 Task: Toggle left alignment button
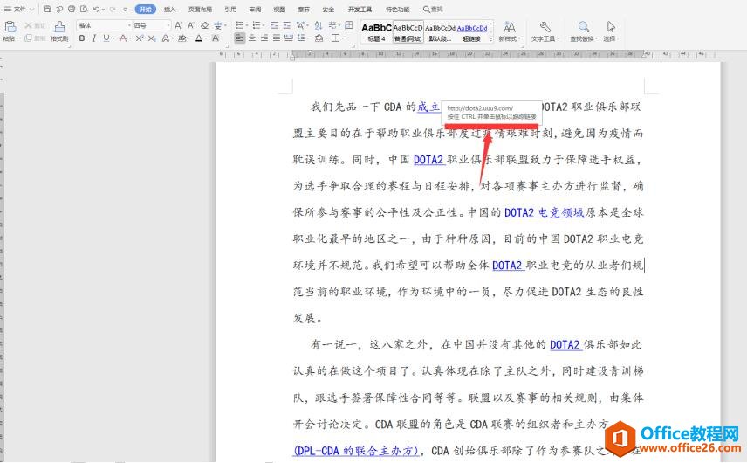(x=240, y=38)
